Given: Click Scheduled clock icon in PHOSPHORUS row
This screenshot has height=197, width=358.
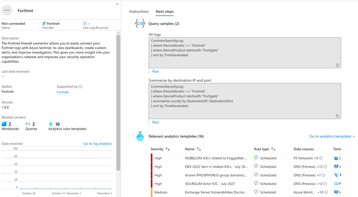Looking at the screenshot, I should tap(256, 174).
